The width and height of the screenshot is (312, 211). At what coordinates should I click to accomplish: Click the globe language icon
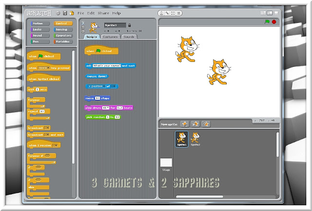58,13
